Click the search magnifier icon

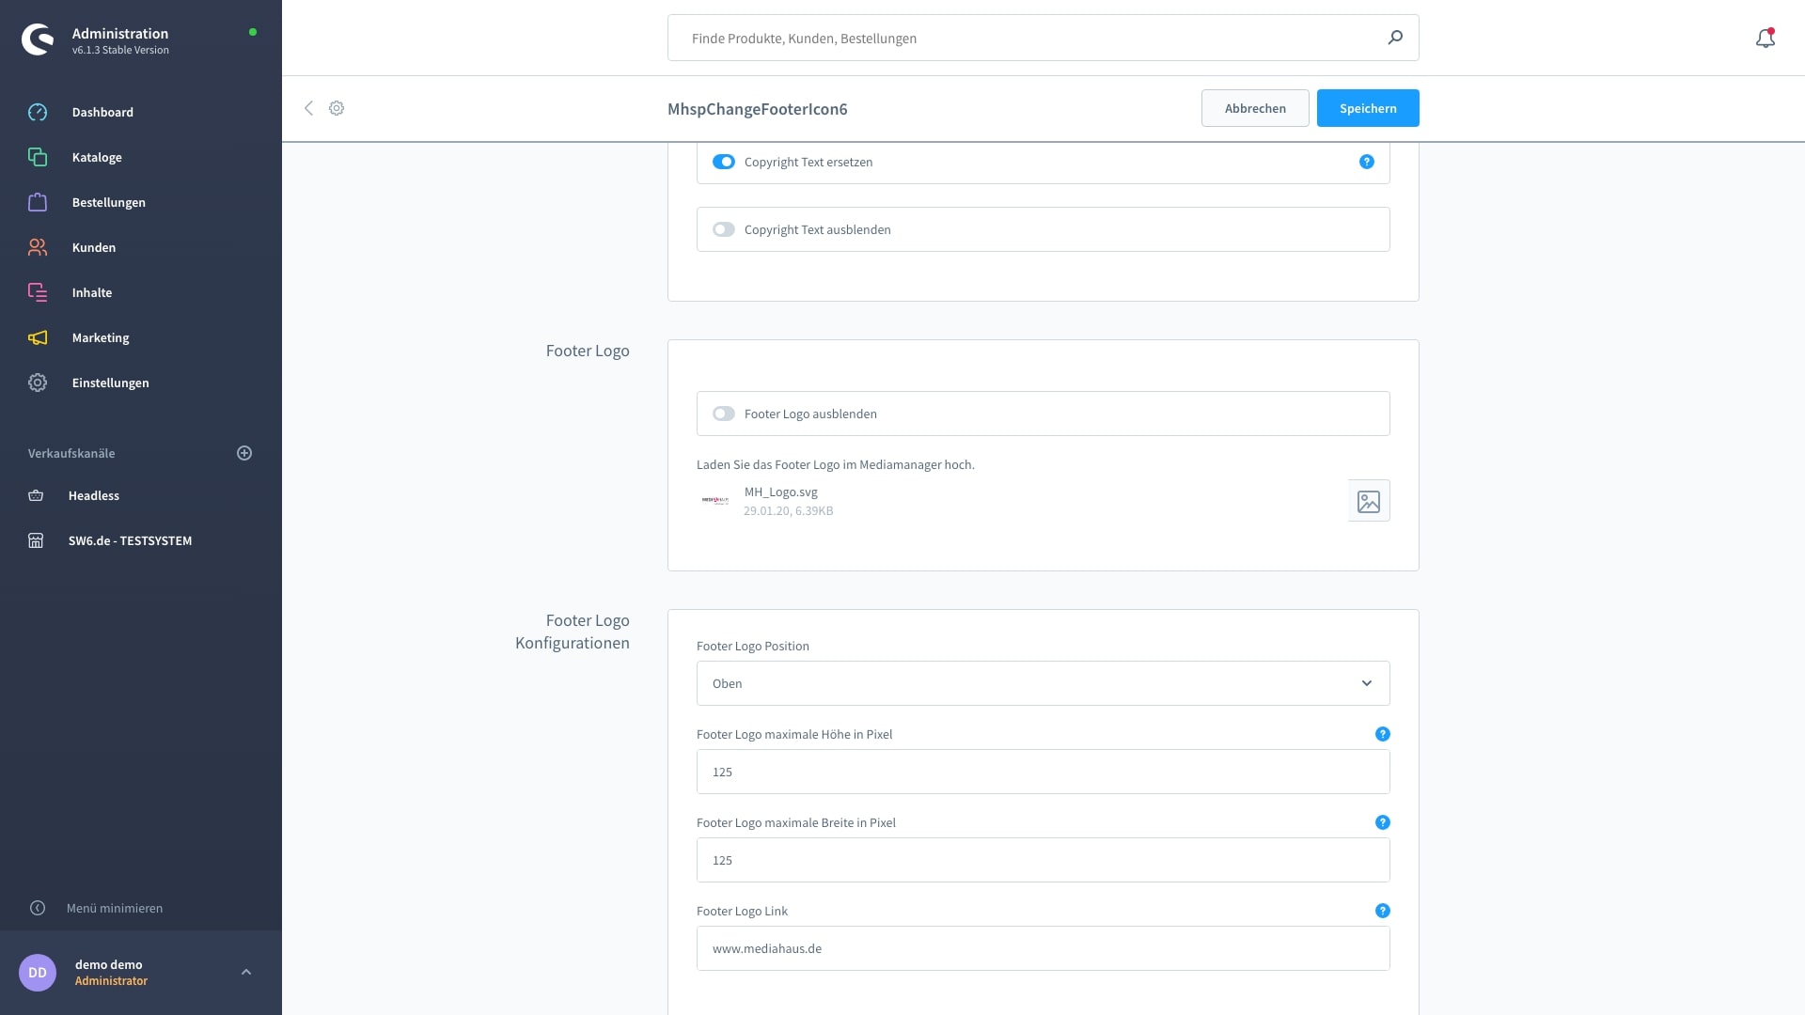pos(1395,38)
